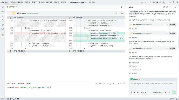This screenshot has width=179, height=100.
Task: Add context with the @ icon
Action: coord(131,93)
